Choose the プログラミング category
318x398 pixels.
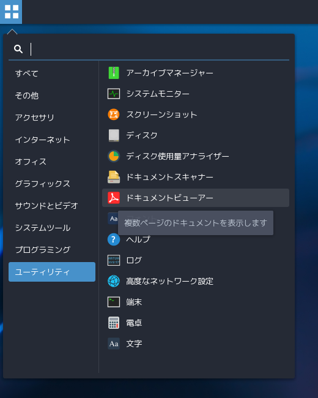point(52,250)
